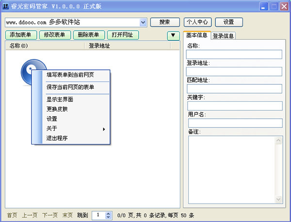Focus the 关键字 input field
The width and height of the screenshot is (291, 222).
tap(235, 106)
